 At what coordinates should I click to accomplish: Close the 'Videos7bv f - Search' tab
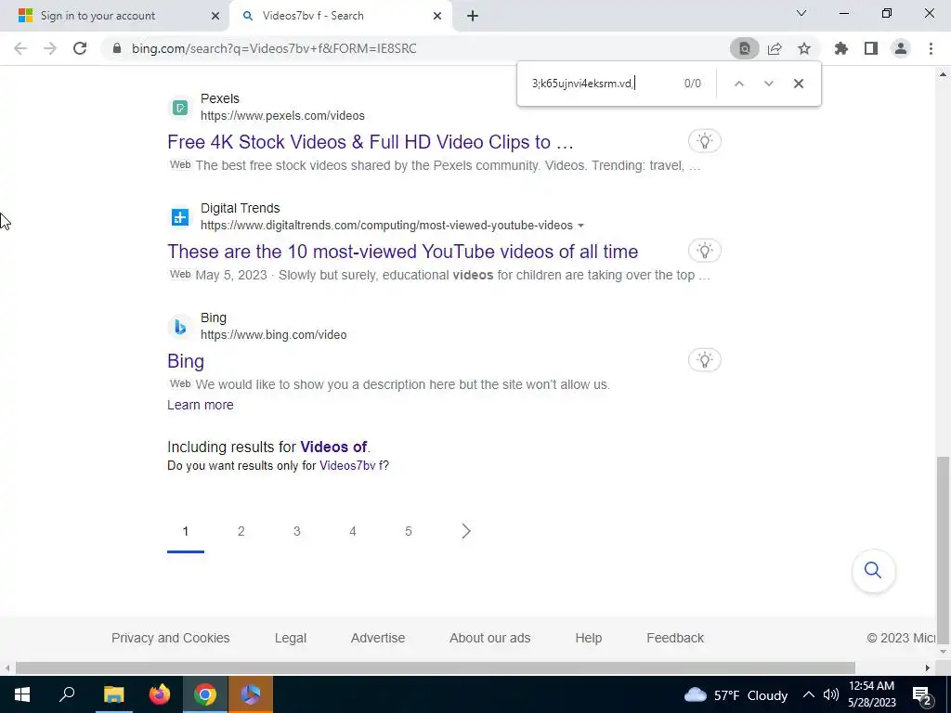point(437,16)
